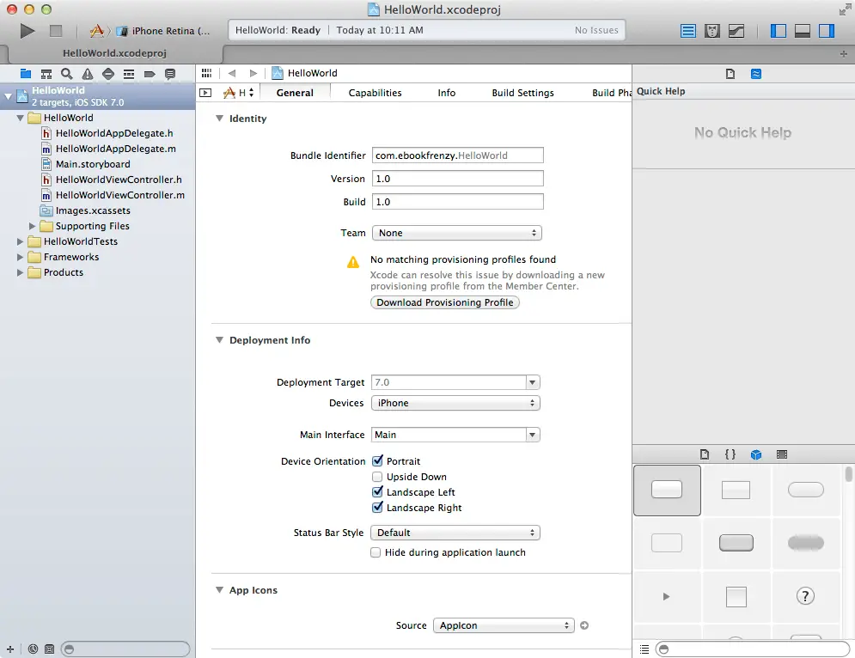This screenshot has height=658, width=855.
Task: Check Hide during application launch
Action: click(x=376, y=552)
